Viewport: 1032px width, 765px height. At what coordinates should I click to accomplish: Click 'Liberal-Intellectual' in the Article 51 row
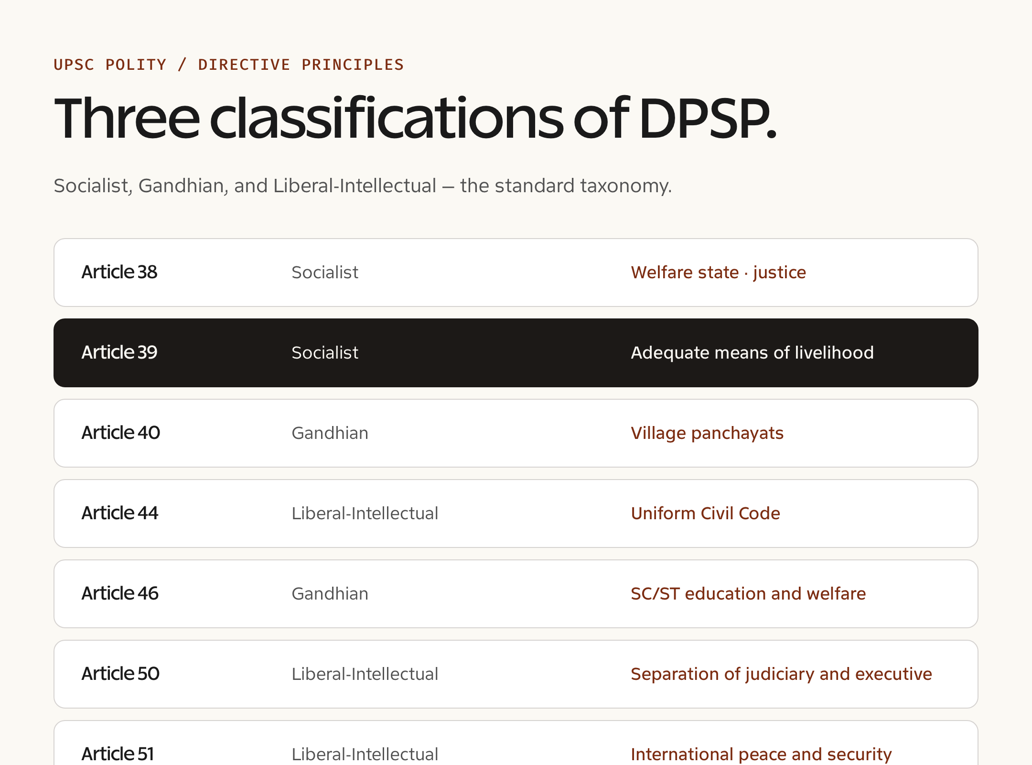(365, 754)
